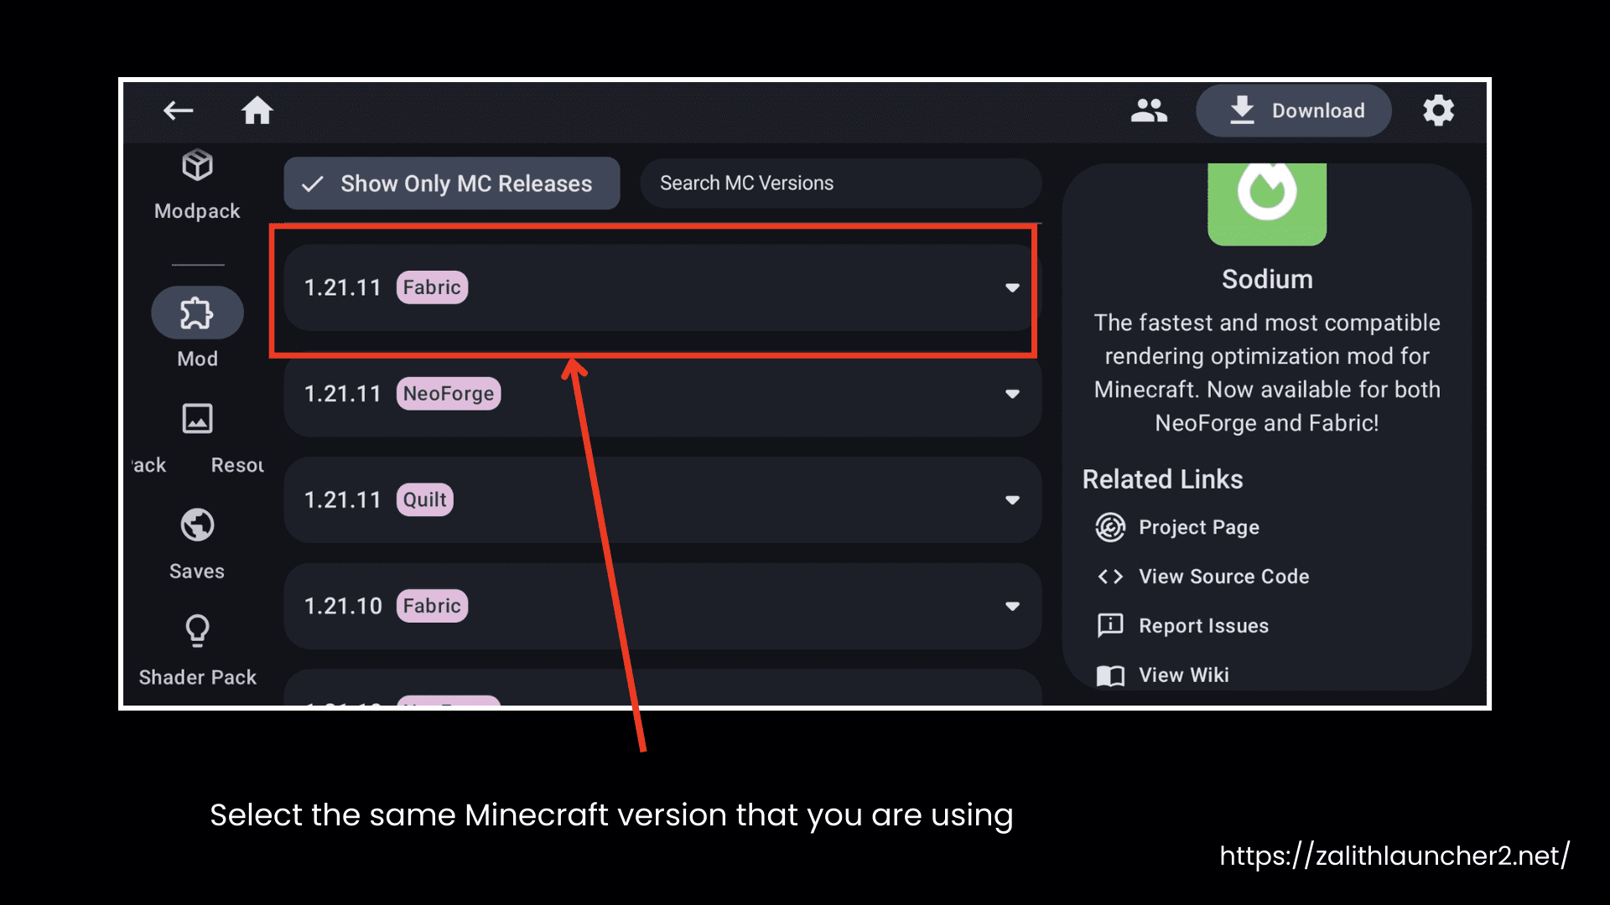Open settings with the gear icon

click(x=1438, y=111)
